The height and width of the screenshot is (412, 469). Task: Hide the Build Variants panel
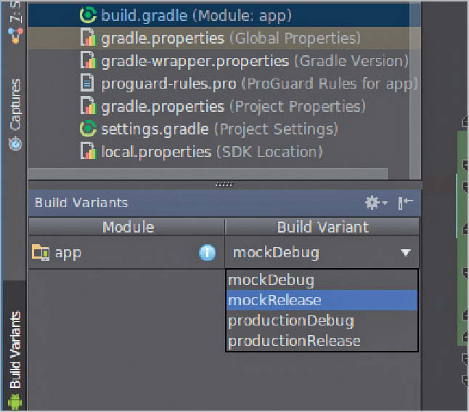coord(406,203)
